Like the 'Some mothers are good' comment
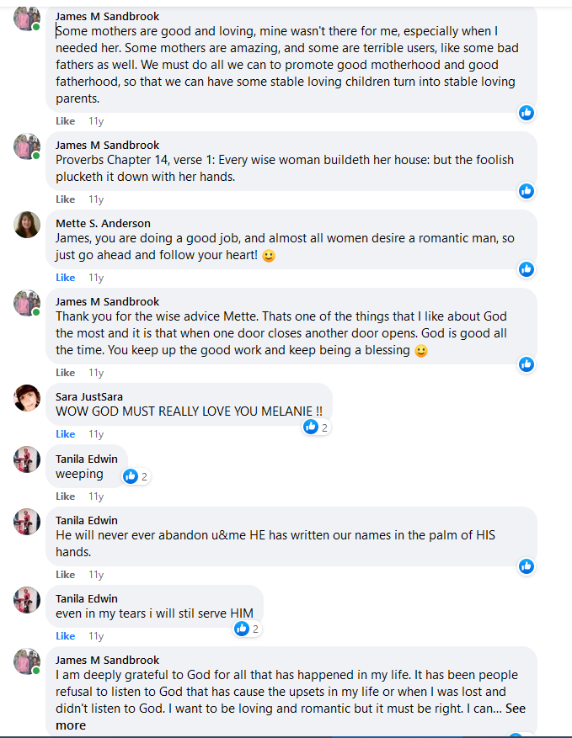The image size is (572, 738). coord(65,121)
